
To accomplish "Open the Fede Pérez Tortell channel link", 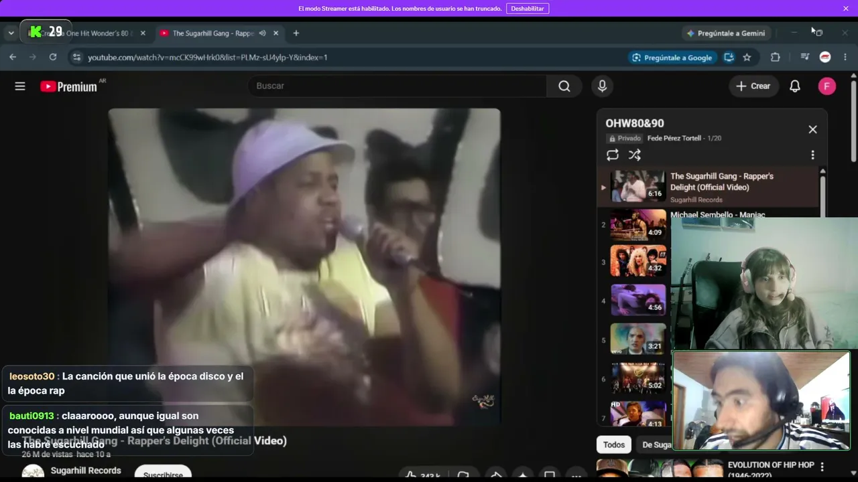I will pyautogui.click(x=674, y=139).
